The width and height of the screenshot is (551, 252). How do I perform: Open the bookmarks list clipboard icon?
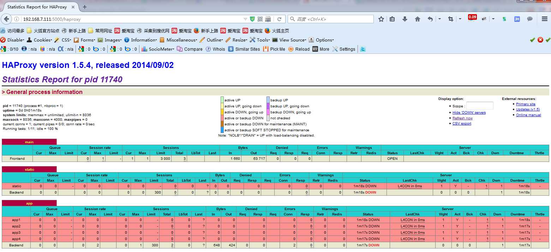click(x=392, y=19)
